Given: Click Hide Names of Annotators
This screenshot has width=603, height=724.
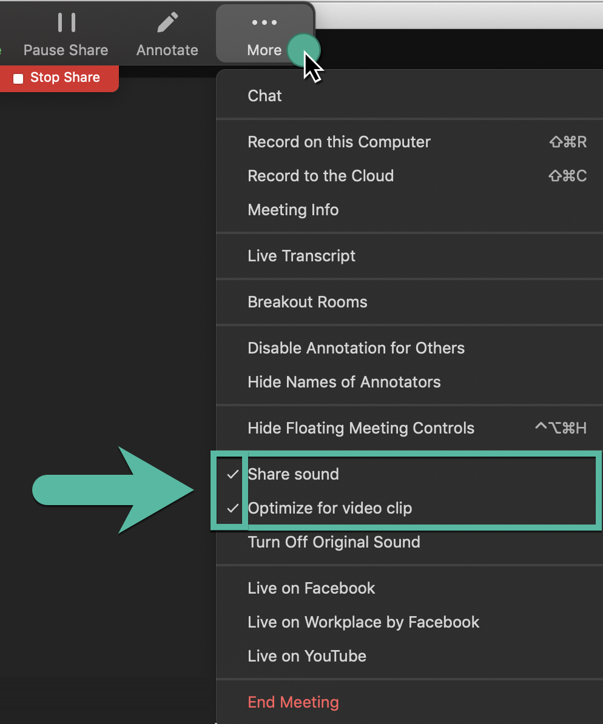Looking at the screenshot, I should (x=344, y=382).
